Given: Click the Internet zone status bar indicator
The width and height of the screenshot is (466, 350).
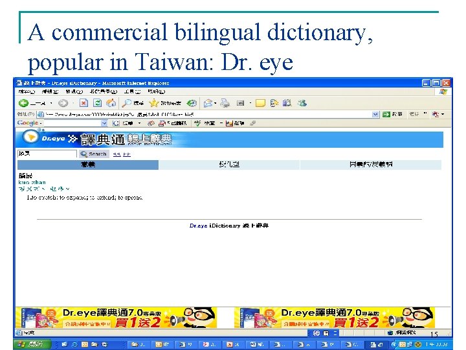Looking at the screenshot, I should (x=403, y=332).
